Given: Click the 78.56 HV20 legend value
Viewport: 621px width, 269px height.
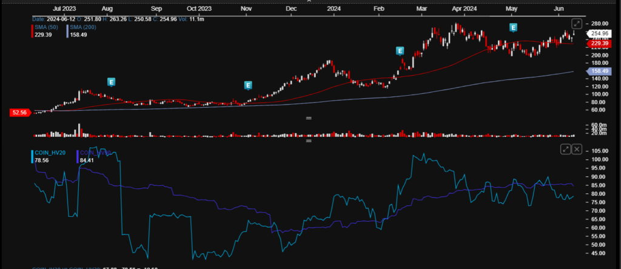Looking at the screenshot, I should (x=42, y=160).
